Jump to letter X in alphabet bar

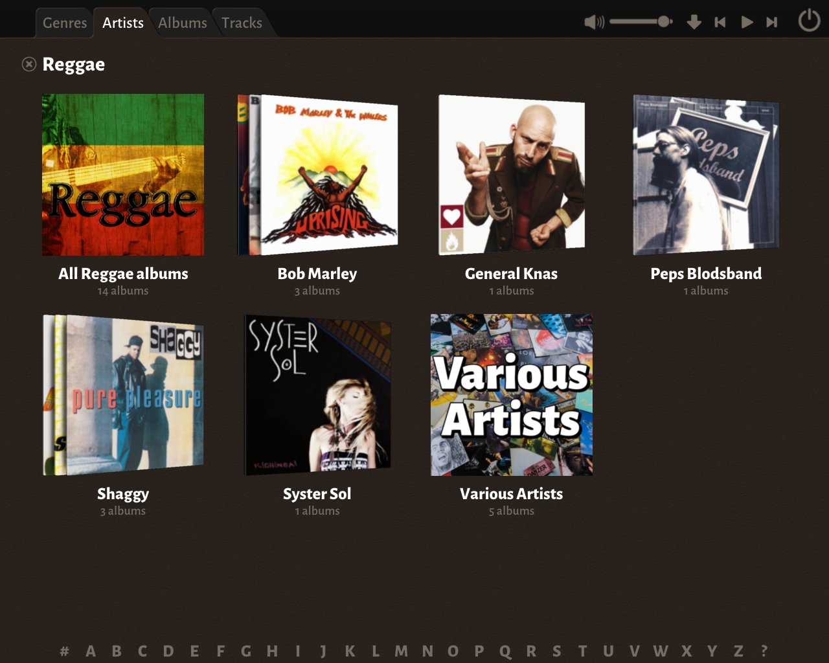point(687,651)
